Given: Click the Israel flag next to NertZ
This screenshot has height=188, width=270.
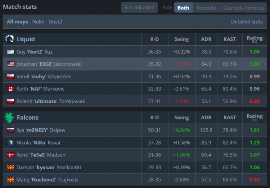Looking at the screenshot, I should coord(10,52).
